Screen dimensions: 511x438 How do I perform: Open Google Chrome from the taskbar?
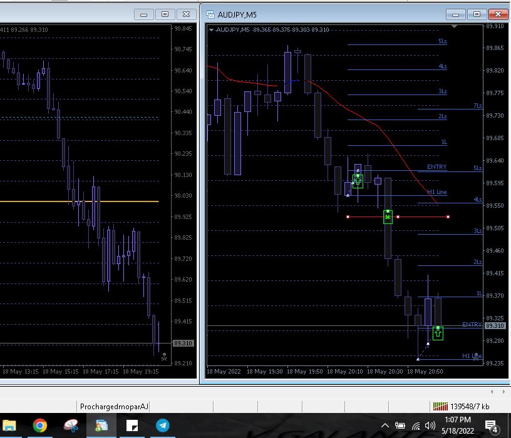40,425
